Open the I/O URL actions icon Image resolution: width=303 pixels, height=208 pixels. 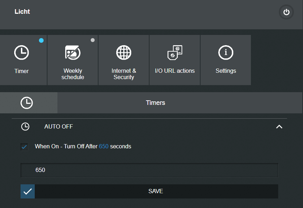click(175, 53)
